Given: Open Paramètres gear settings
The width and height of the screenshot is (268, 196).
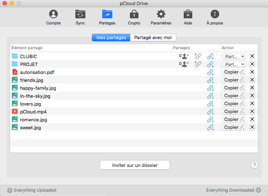Looking at the screenshot, I should point(161,18).
